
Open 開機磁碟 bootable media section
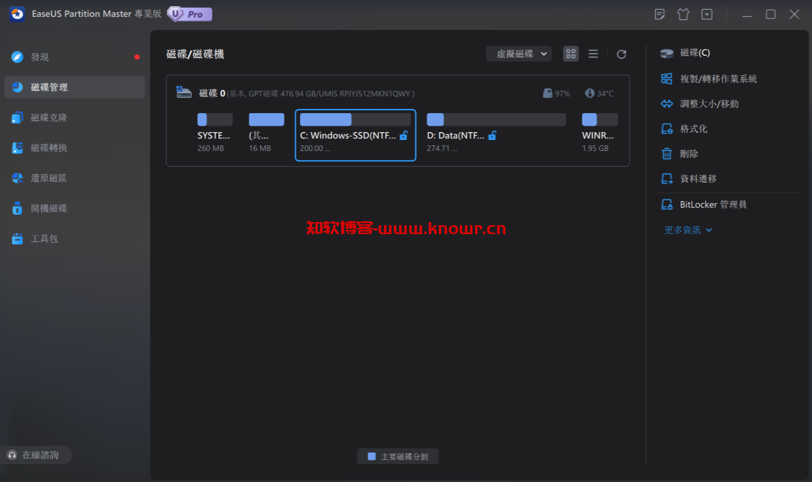coord(74,208)
